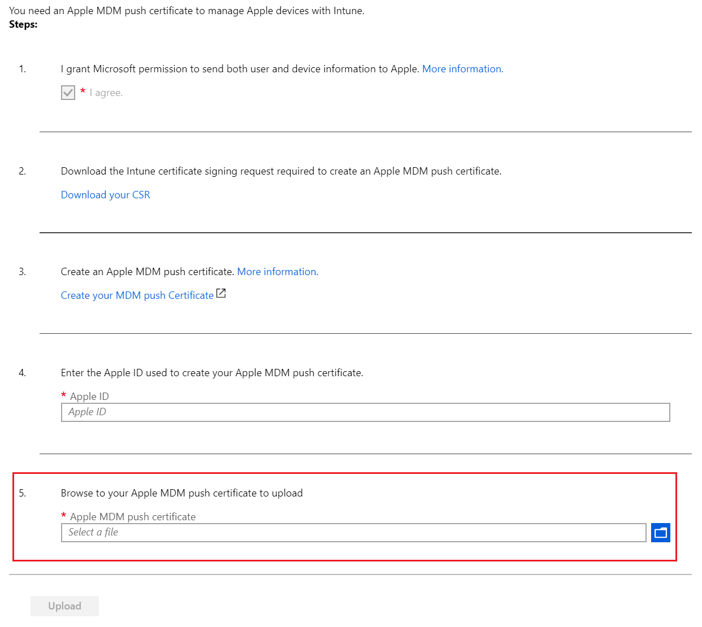Viewport: 702px width, 627px height.
Task: Click red asterisk beside I agree
Action: (83, 92)
